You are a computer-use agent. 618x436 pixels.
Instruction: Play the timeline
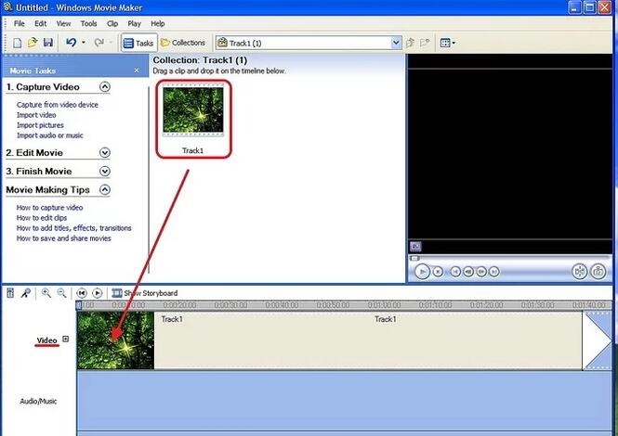[x=97, y=293]
